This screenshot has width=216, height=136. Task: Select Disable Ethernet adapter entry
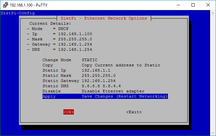[105, 91]
